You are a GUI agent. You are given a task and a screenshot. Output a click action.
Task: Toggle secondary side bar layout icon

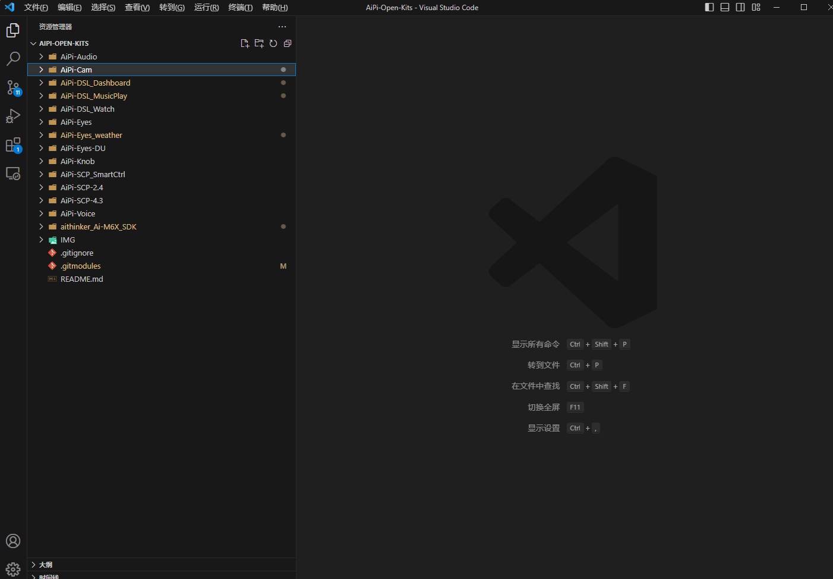(740, 7)
